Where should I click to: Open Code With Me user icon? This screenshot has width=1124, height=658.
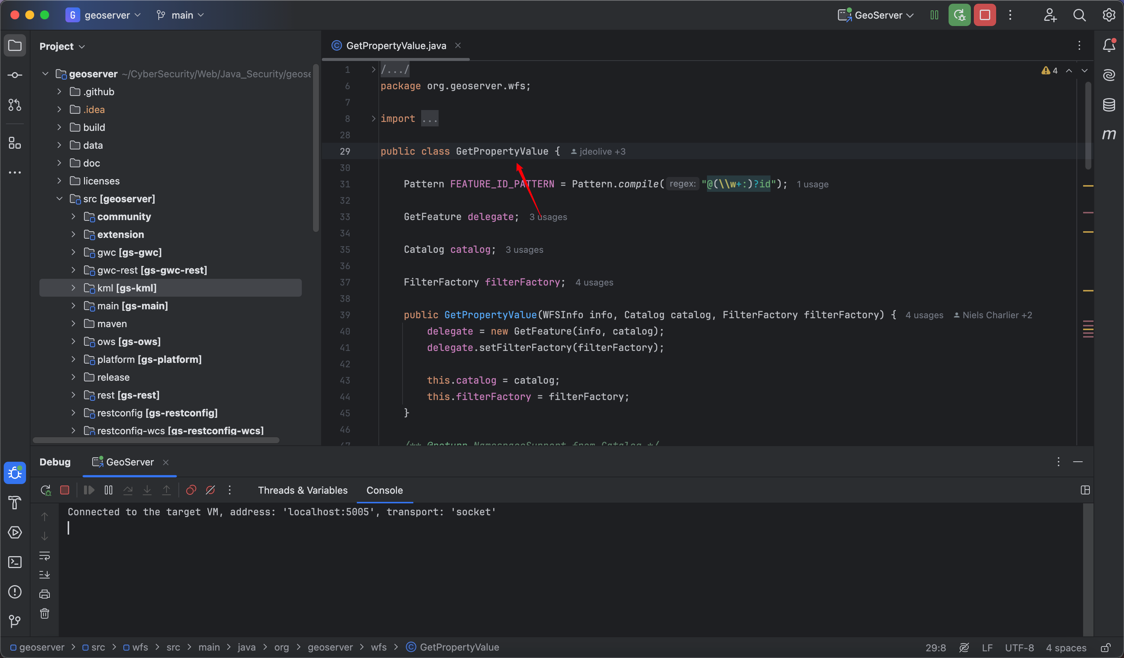coord(1050,15)
